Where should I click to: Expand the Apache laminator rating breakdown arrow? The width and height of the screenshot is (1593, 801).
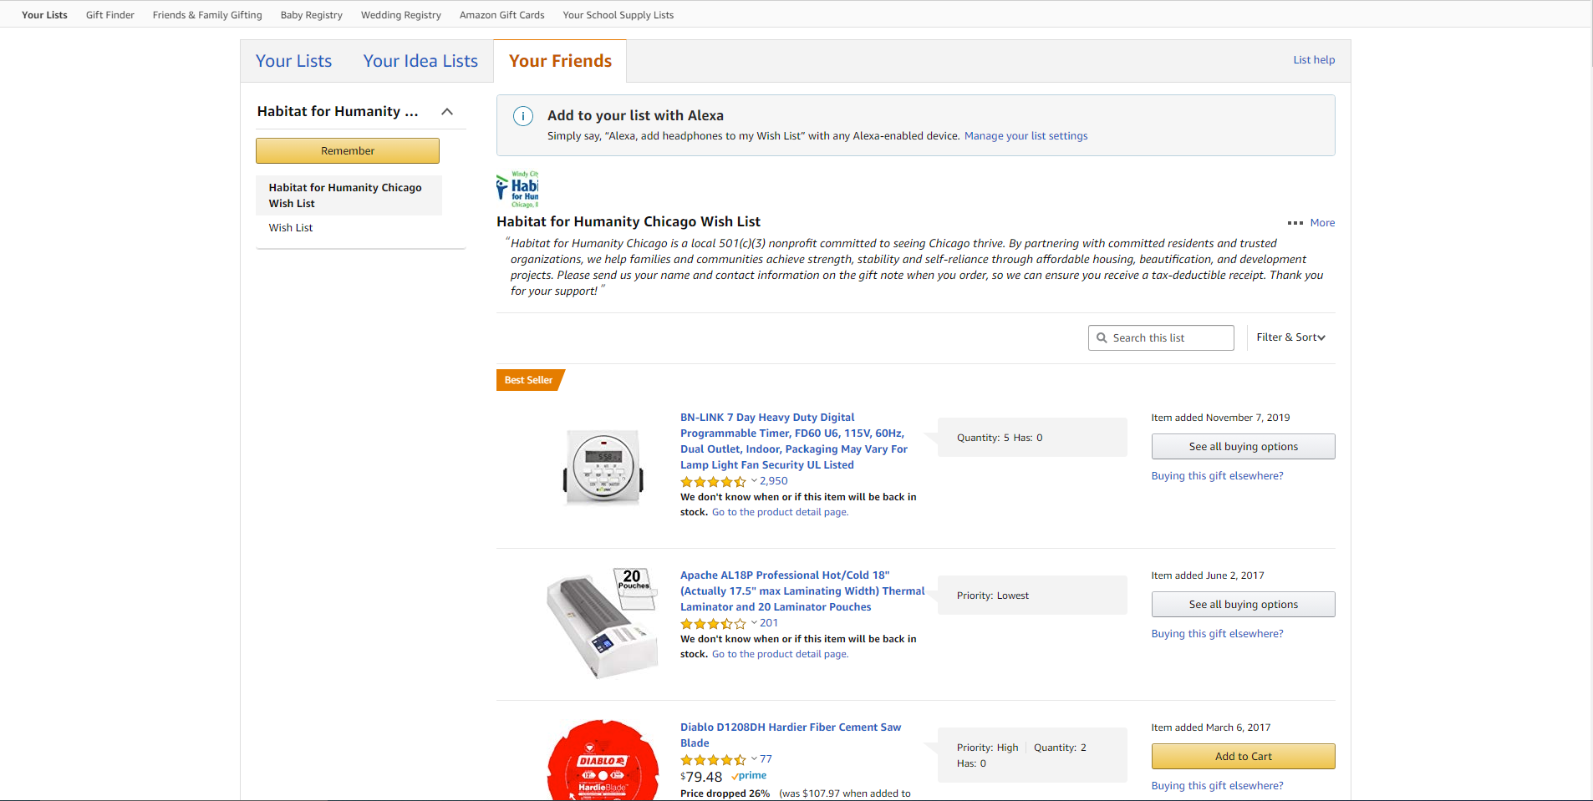point(754,623)
